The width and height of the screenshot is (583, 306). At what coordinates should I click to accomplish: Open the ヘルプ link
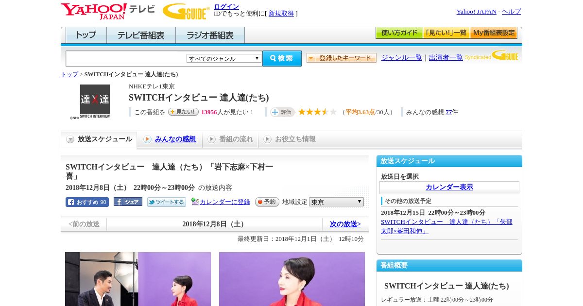(511, 12)
